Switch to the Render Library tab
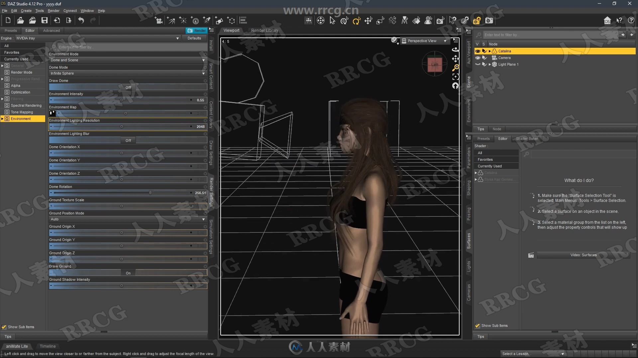 pyautogui.click(x=265, y=30)
